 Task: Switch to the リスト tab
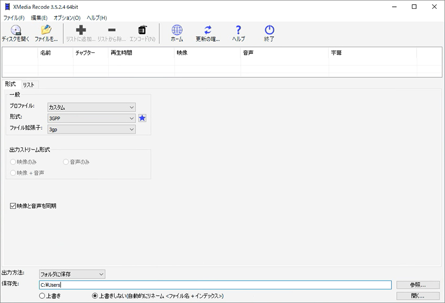[x=29, y=85]
